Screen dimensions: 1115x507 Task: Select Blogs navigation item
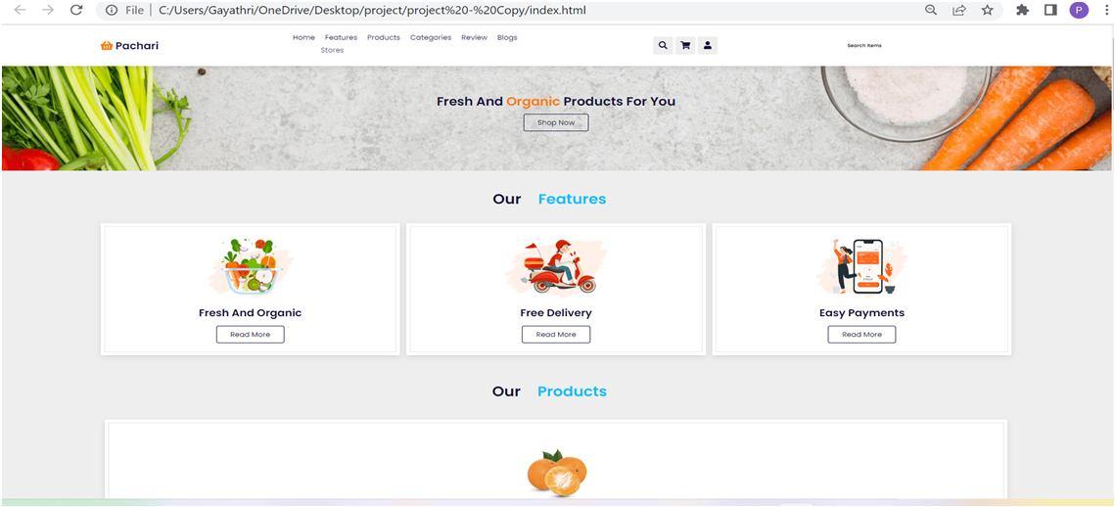(507, 38)
